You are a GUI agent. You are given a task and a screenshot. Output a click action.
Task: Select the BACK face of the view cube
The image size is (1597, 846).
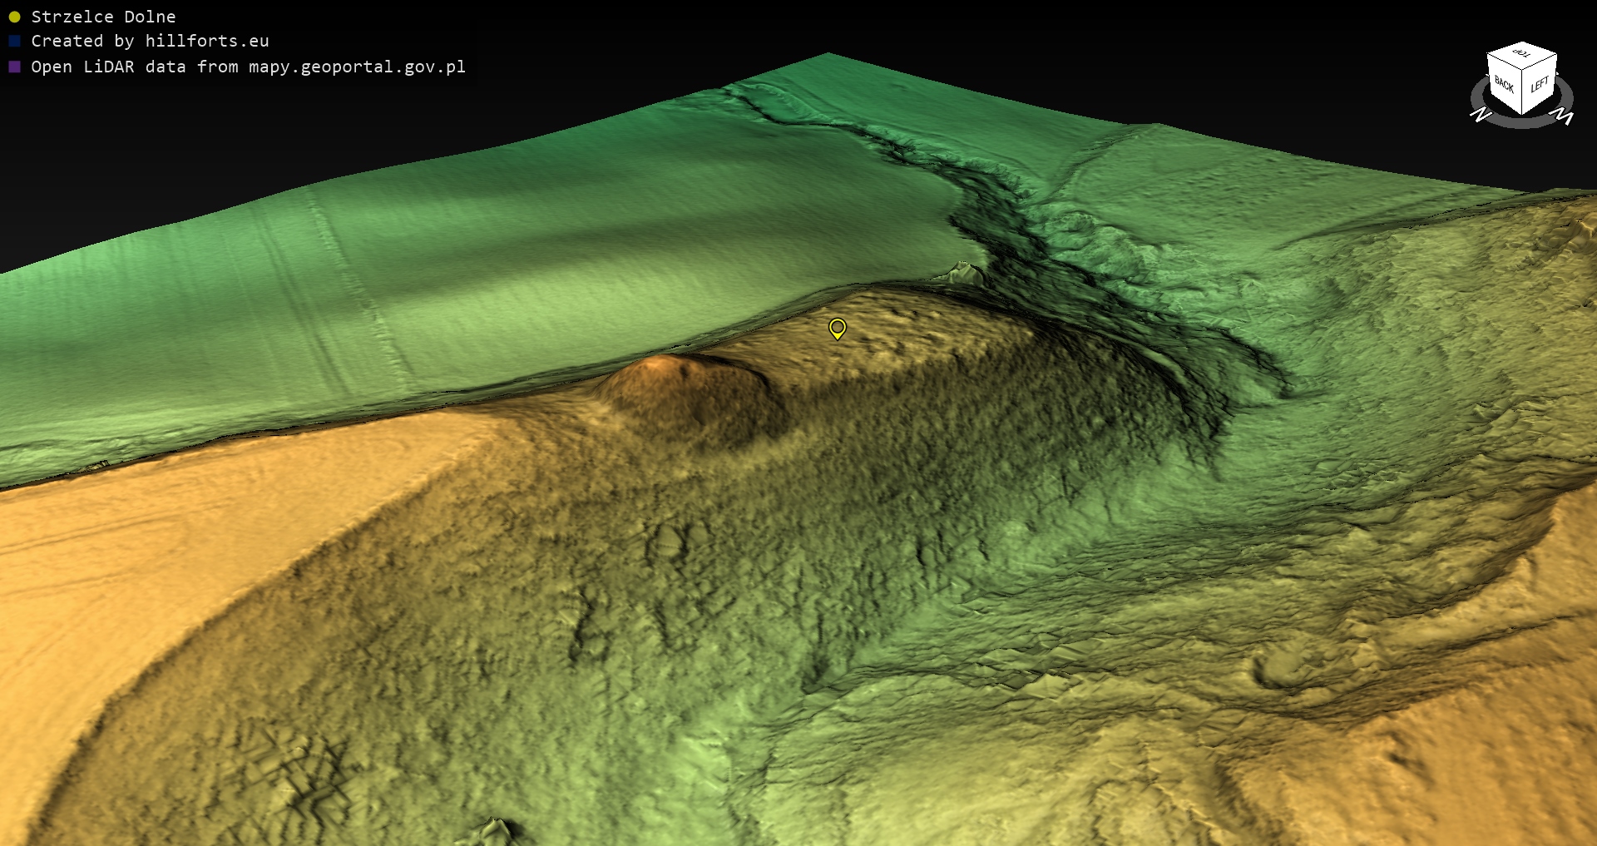click(1504, 85)
